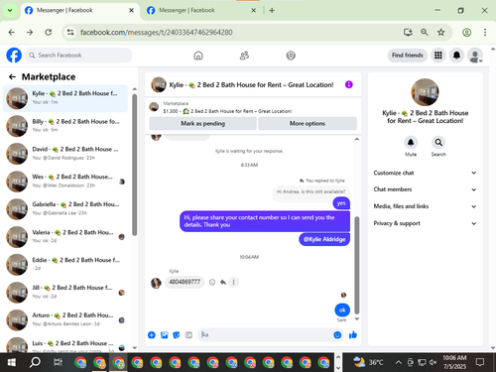Open the Facebook home logo

pyautogui.click(x=14, y=56)
